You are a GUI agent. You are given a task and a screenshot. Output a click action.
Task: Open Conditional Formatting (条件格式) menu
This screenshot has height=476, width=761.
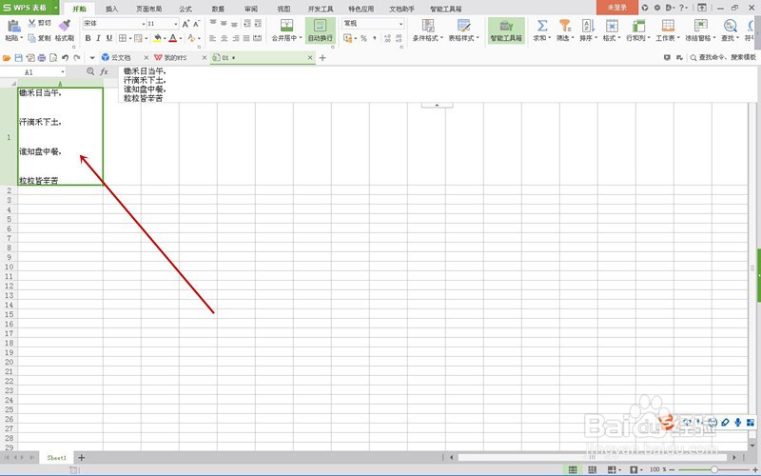427,30
